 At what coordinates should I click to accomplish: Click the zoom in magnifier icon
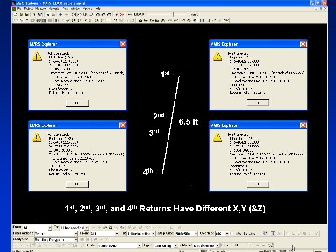pos(85,14)
